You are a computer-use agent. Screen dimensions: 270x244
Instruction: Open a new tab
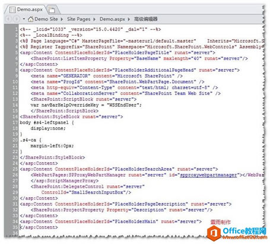pos(52,10)
